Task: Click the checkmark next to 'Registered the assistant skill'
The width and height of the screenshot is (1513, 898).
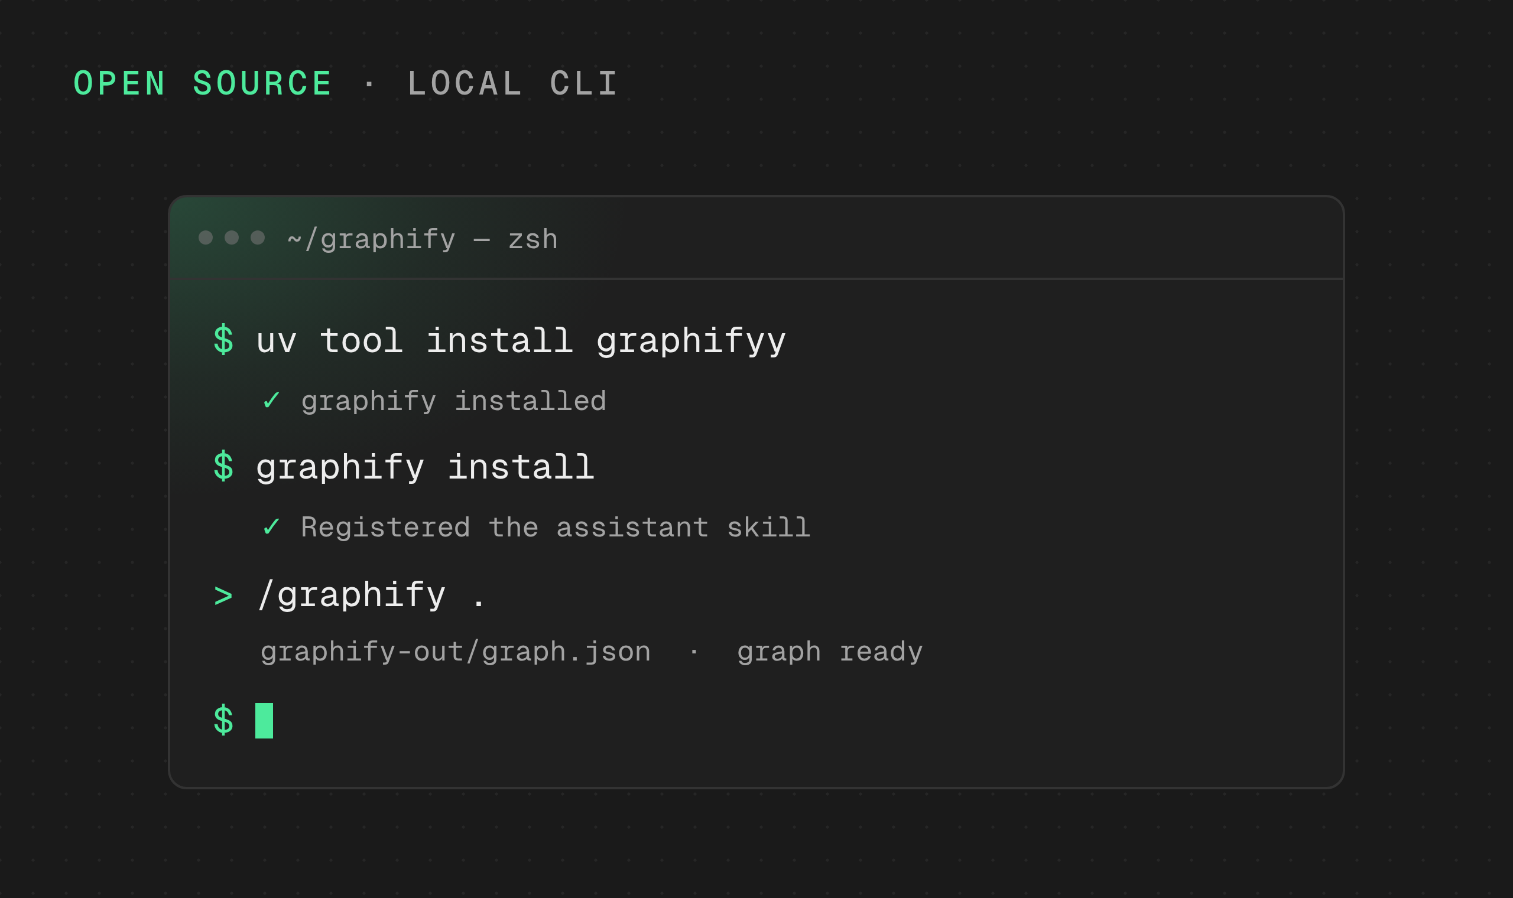Action: [271, 526]
